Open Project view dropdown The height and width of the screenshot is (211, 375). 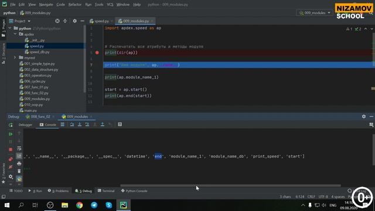20,21
